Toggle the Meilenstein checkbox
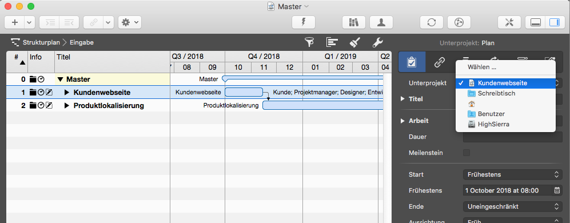The height and width of the screenshot is (223, 570). click(x=466, y=153)
